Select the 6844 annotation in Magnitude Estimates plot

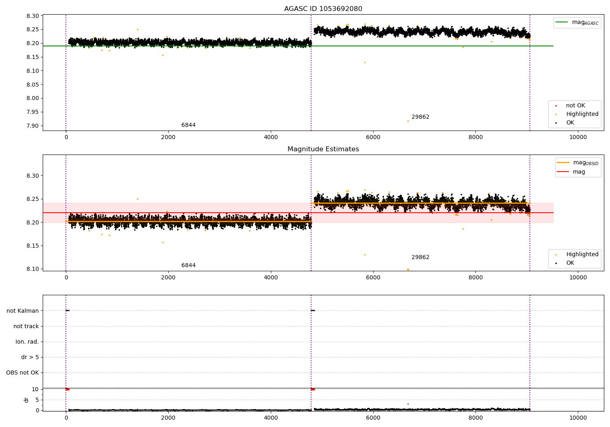pyautogui.click(x=188, y=266)
